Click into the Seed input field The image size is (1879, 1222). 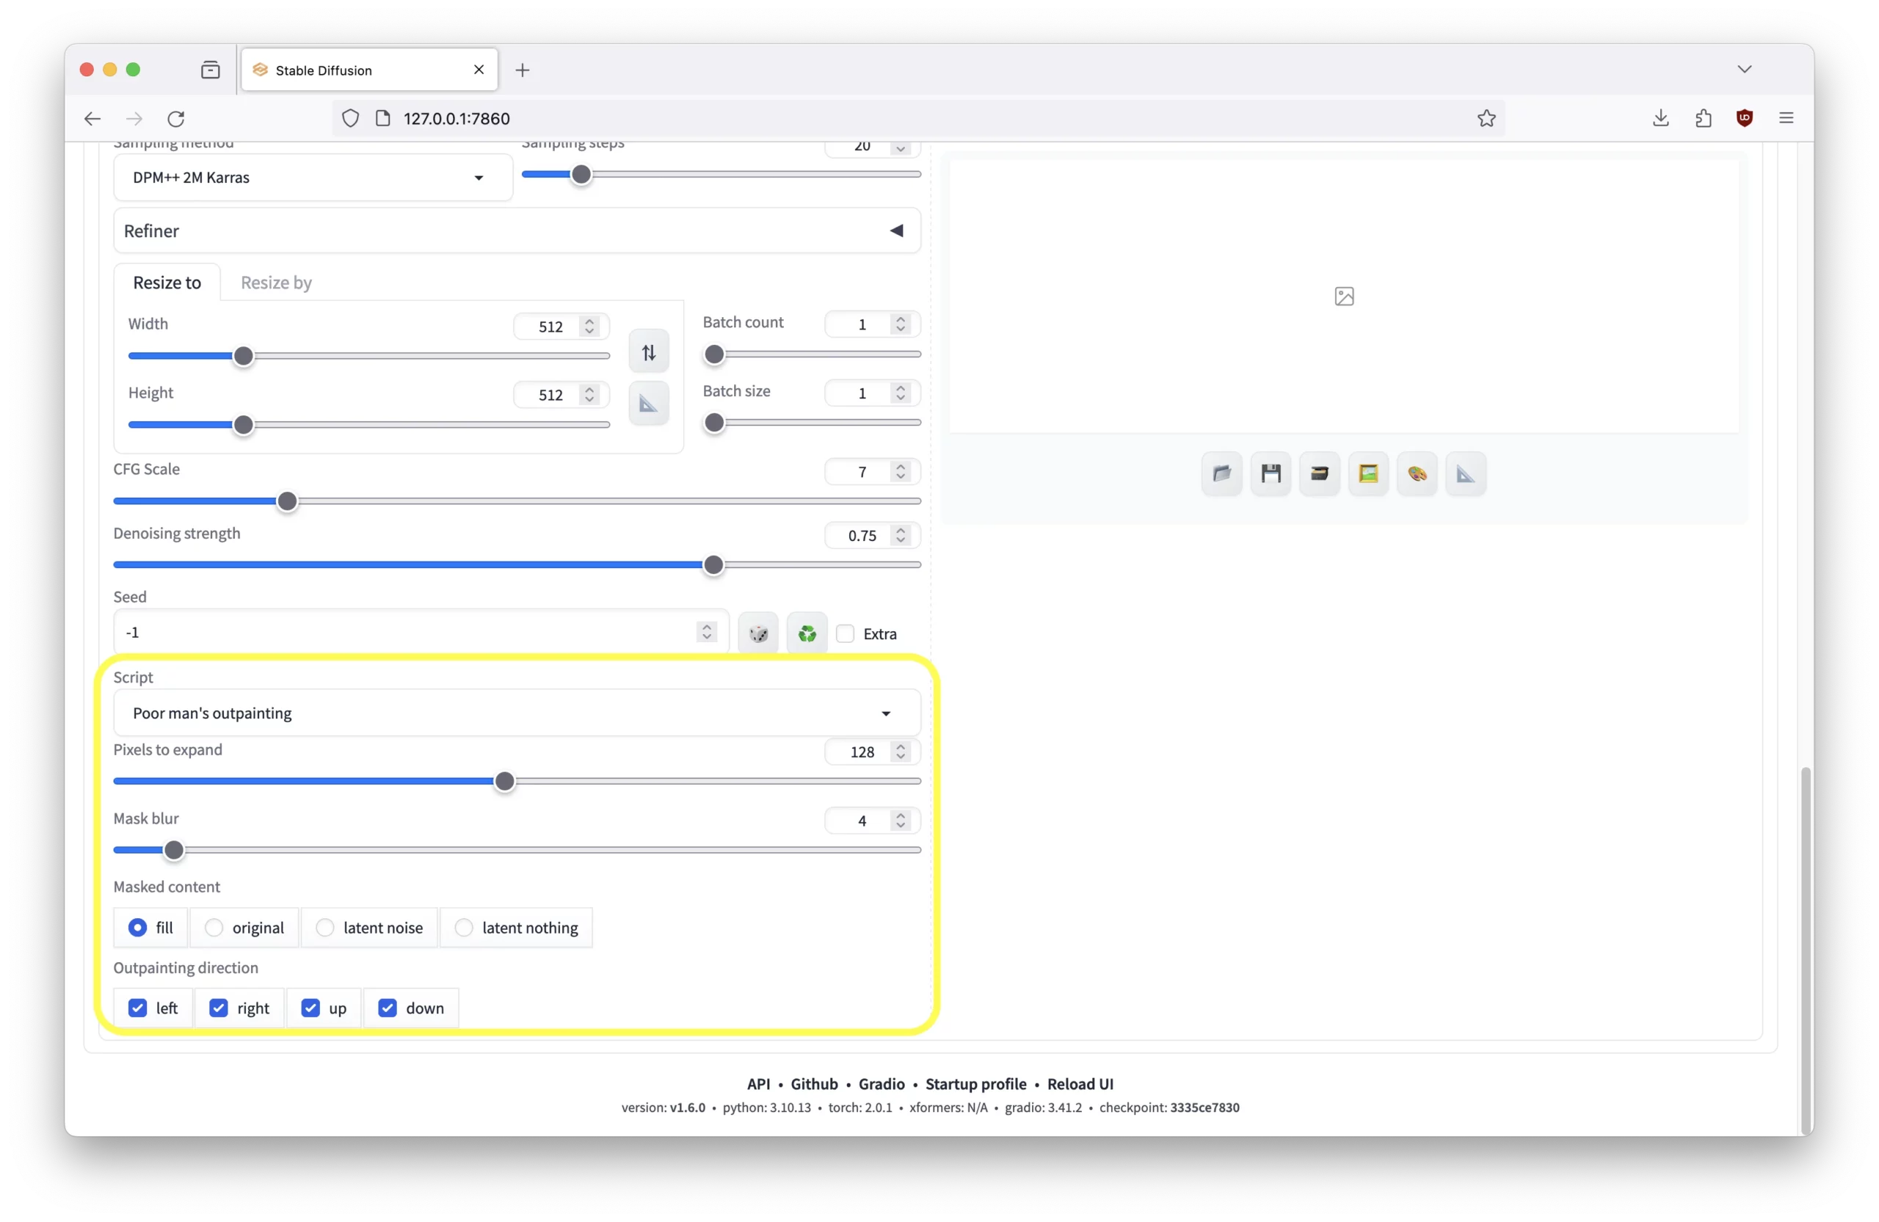pyautogui.click(x=421, y=633)
